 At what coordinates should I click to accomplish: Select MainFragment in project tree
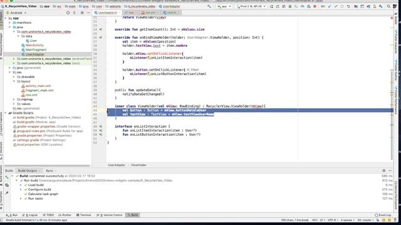point(36,50)
